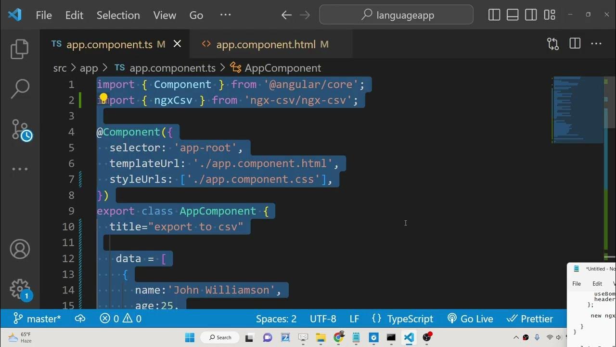Open the Accounts menu icon
Screen dimensions: 616x347
20,249
